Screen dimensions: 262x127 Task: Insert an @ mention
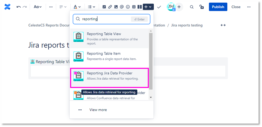point(122,7)
